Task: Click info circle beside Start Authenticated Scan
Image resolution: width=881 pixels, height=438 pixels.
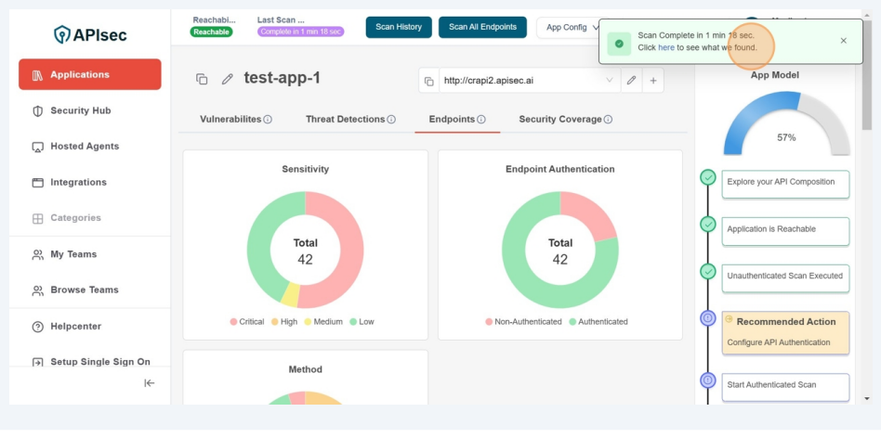Action: (x=708, y=380)
